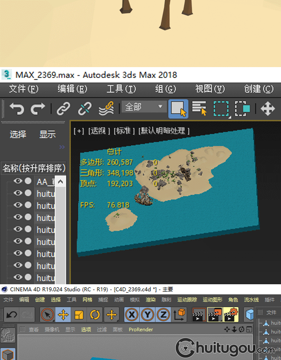Open the 全部 selection filter dropdown
281x360 pixels.
[x=144, y=107]
